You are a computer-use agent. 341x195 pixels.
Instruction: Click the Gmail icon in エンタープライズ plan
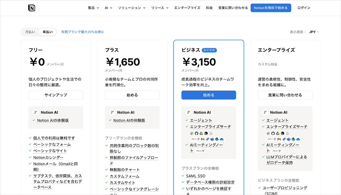click(279, 139)
